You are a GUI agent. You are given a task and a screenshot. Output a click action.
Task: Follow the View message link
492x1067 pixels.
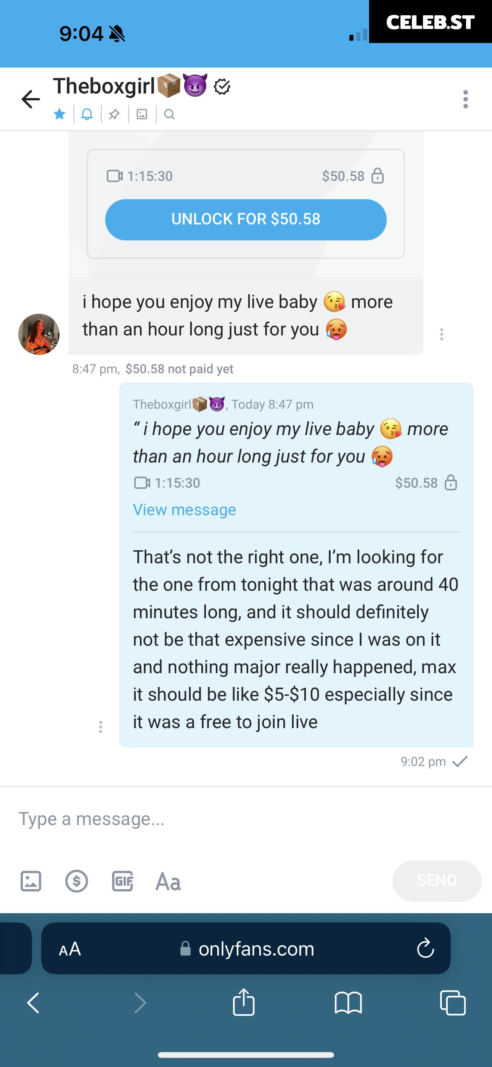pyautogui.click(x=184, y=509)
